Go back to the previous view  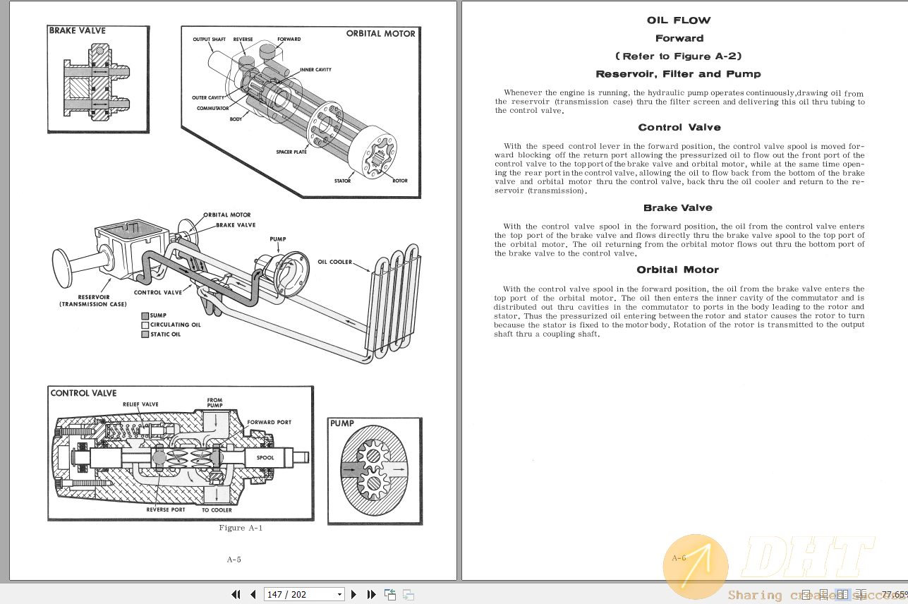(390, 594)
